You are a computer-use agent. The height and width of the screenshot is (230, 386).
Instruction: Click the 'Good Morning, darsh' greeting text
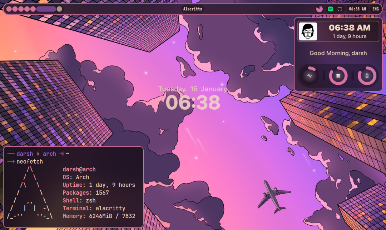[x=338, y=53]
